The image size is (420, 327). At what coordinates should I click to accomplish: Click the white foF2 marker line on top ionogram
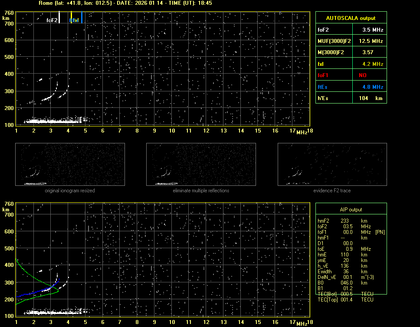(59, 17)
